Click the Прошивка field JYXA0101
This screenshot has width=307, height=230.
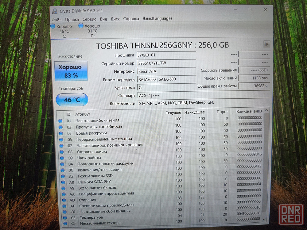point(166,55)
